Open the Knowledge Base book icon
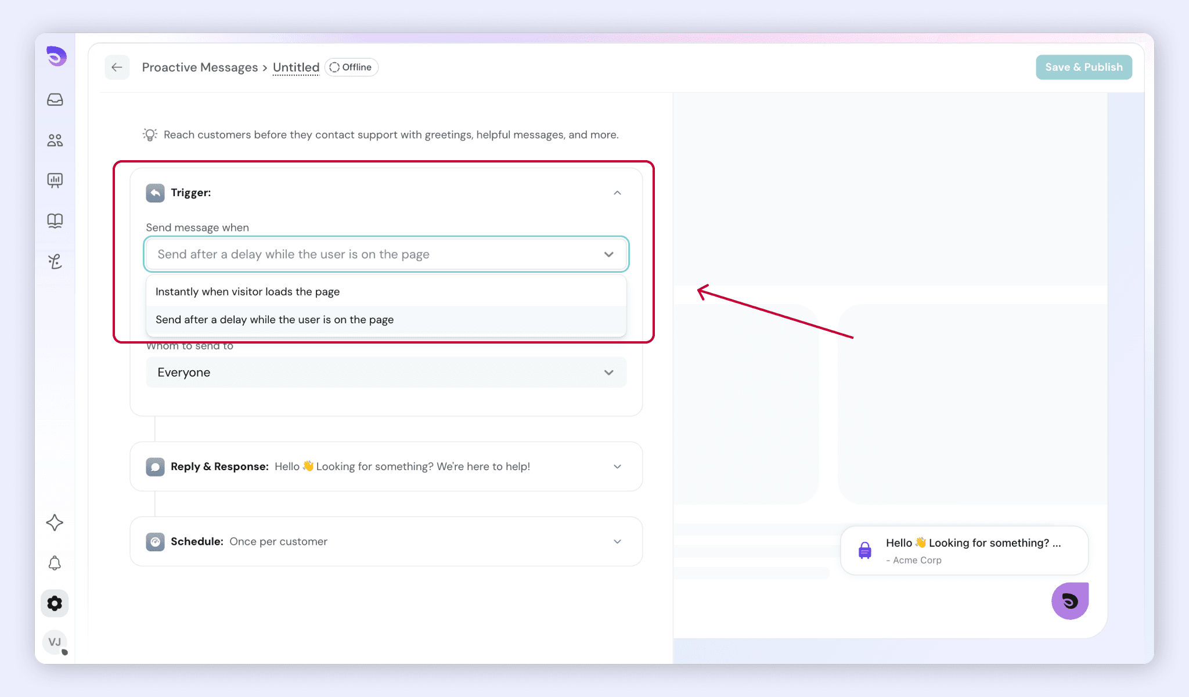The width and height of the screenshot is (1189, 697). pos(55,221)
